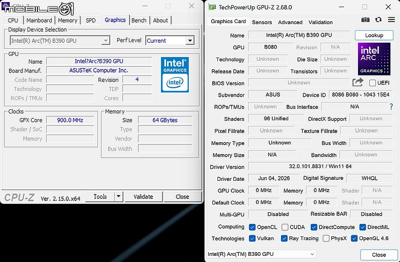
Task: Switch to the CPU tab in CPU-Z
Action: point(13,20)
